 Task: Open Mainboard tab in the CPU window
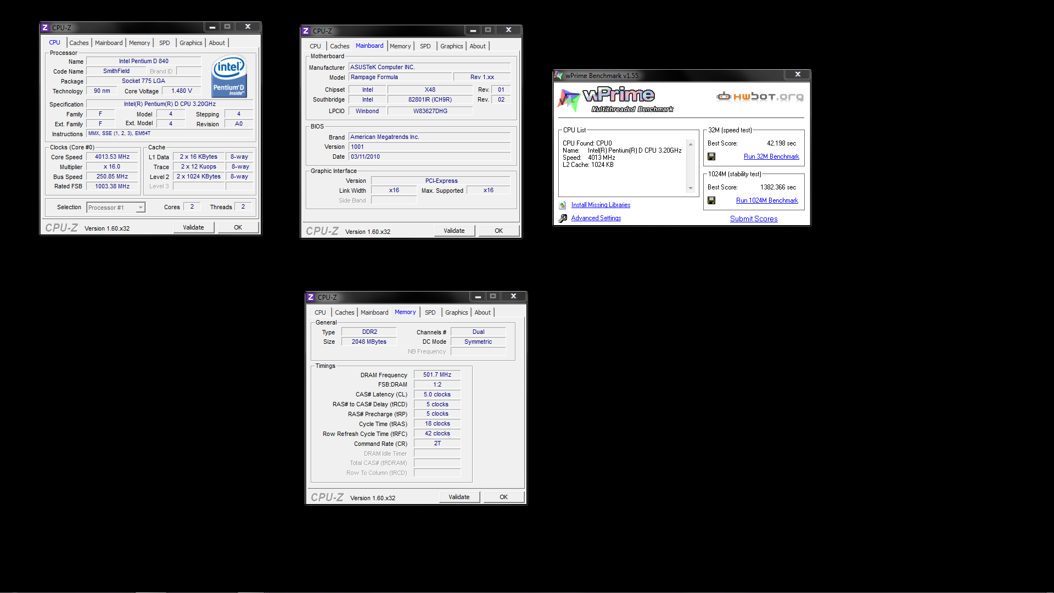109,43
